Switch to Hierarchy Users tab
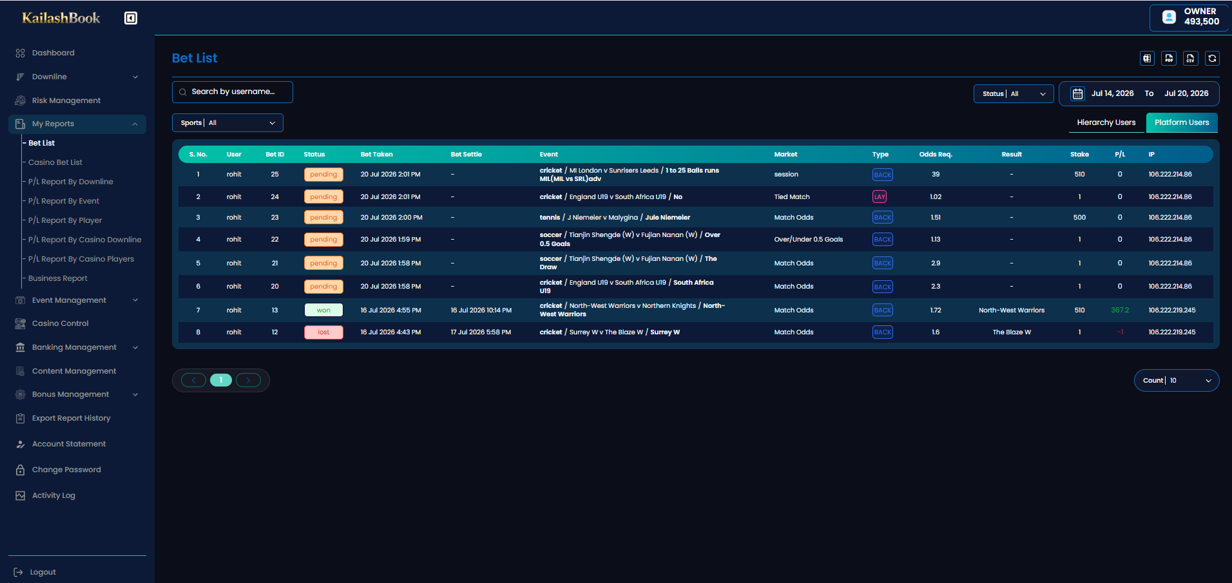The height and width of the screenshot is (583, 1232). click(1106, 122)
